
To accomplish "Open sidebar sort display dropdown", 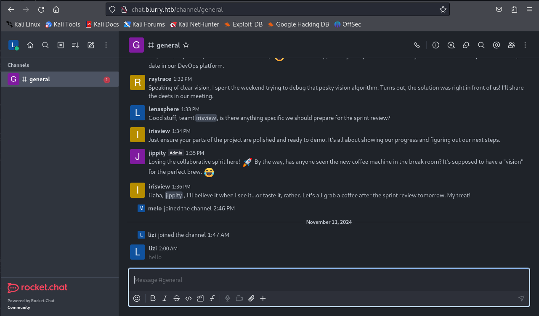I will (x=76, y=45).
